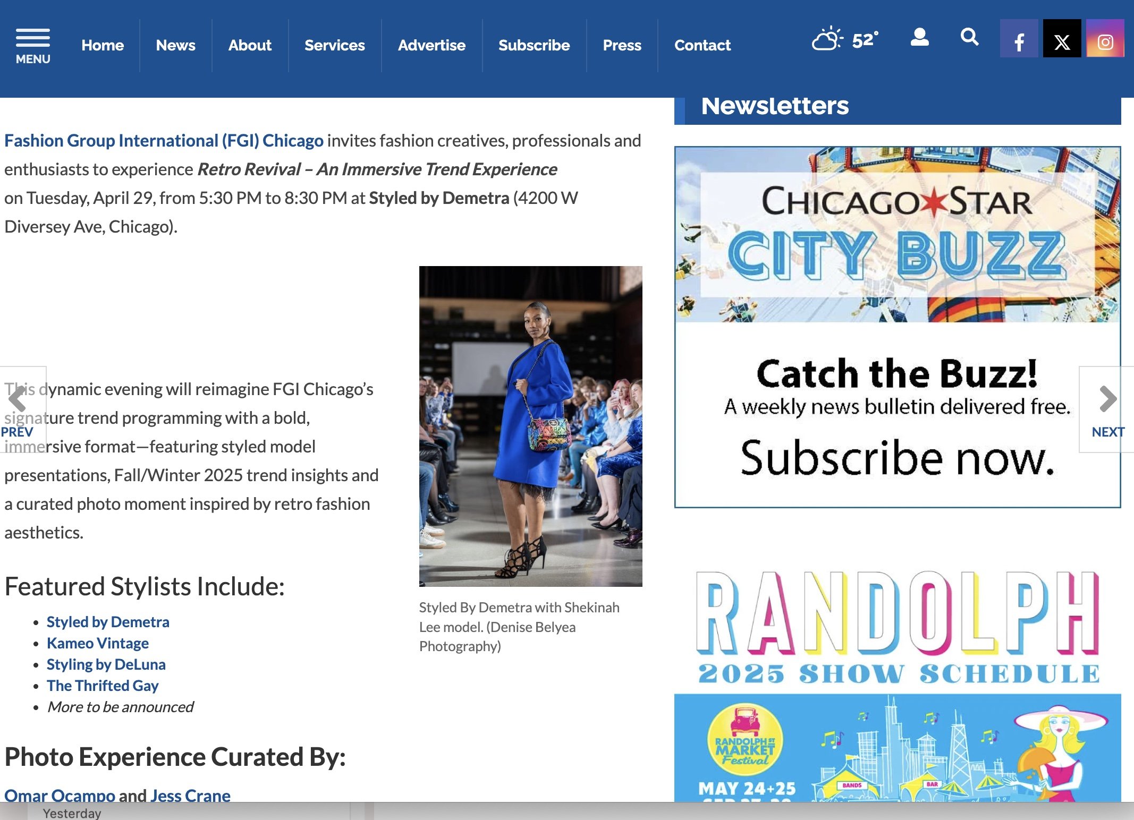Screen dimensions: 1134x820
Task: Click the photo caption mentioning Shekinah Lee
Action: 520,627
